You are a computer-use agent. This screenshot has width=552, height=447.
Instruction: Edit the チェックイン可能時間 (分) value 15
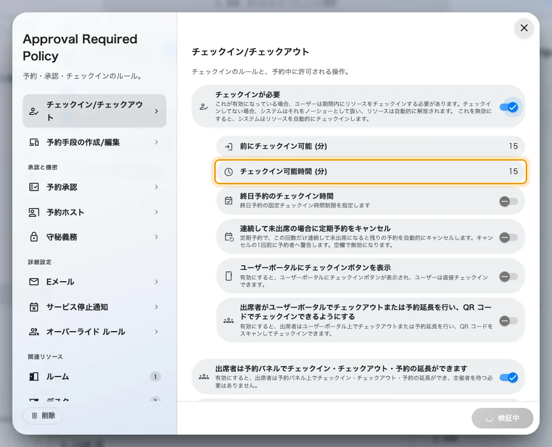(x=513, y=171)
